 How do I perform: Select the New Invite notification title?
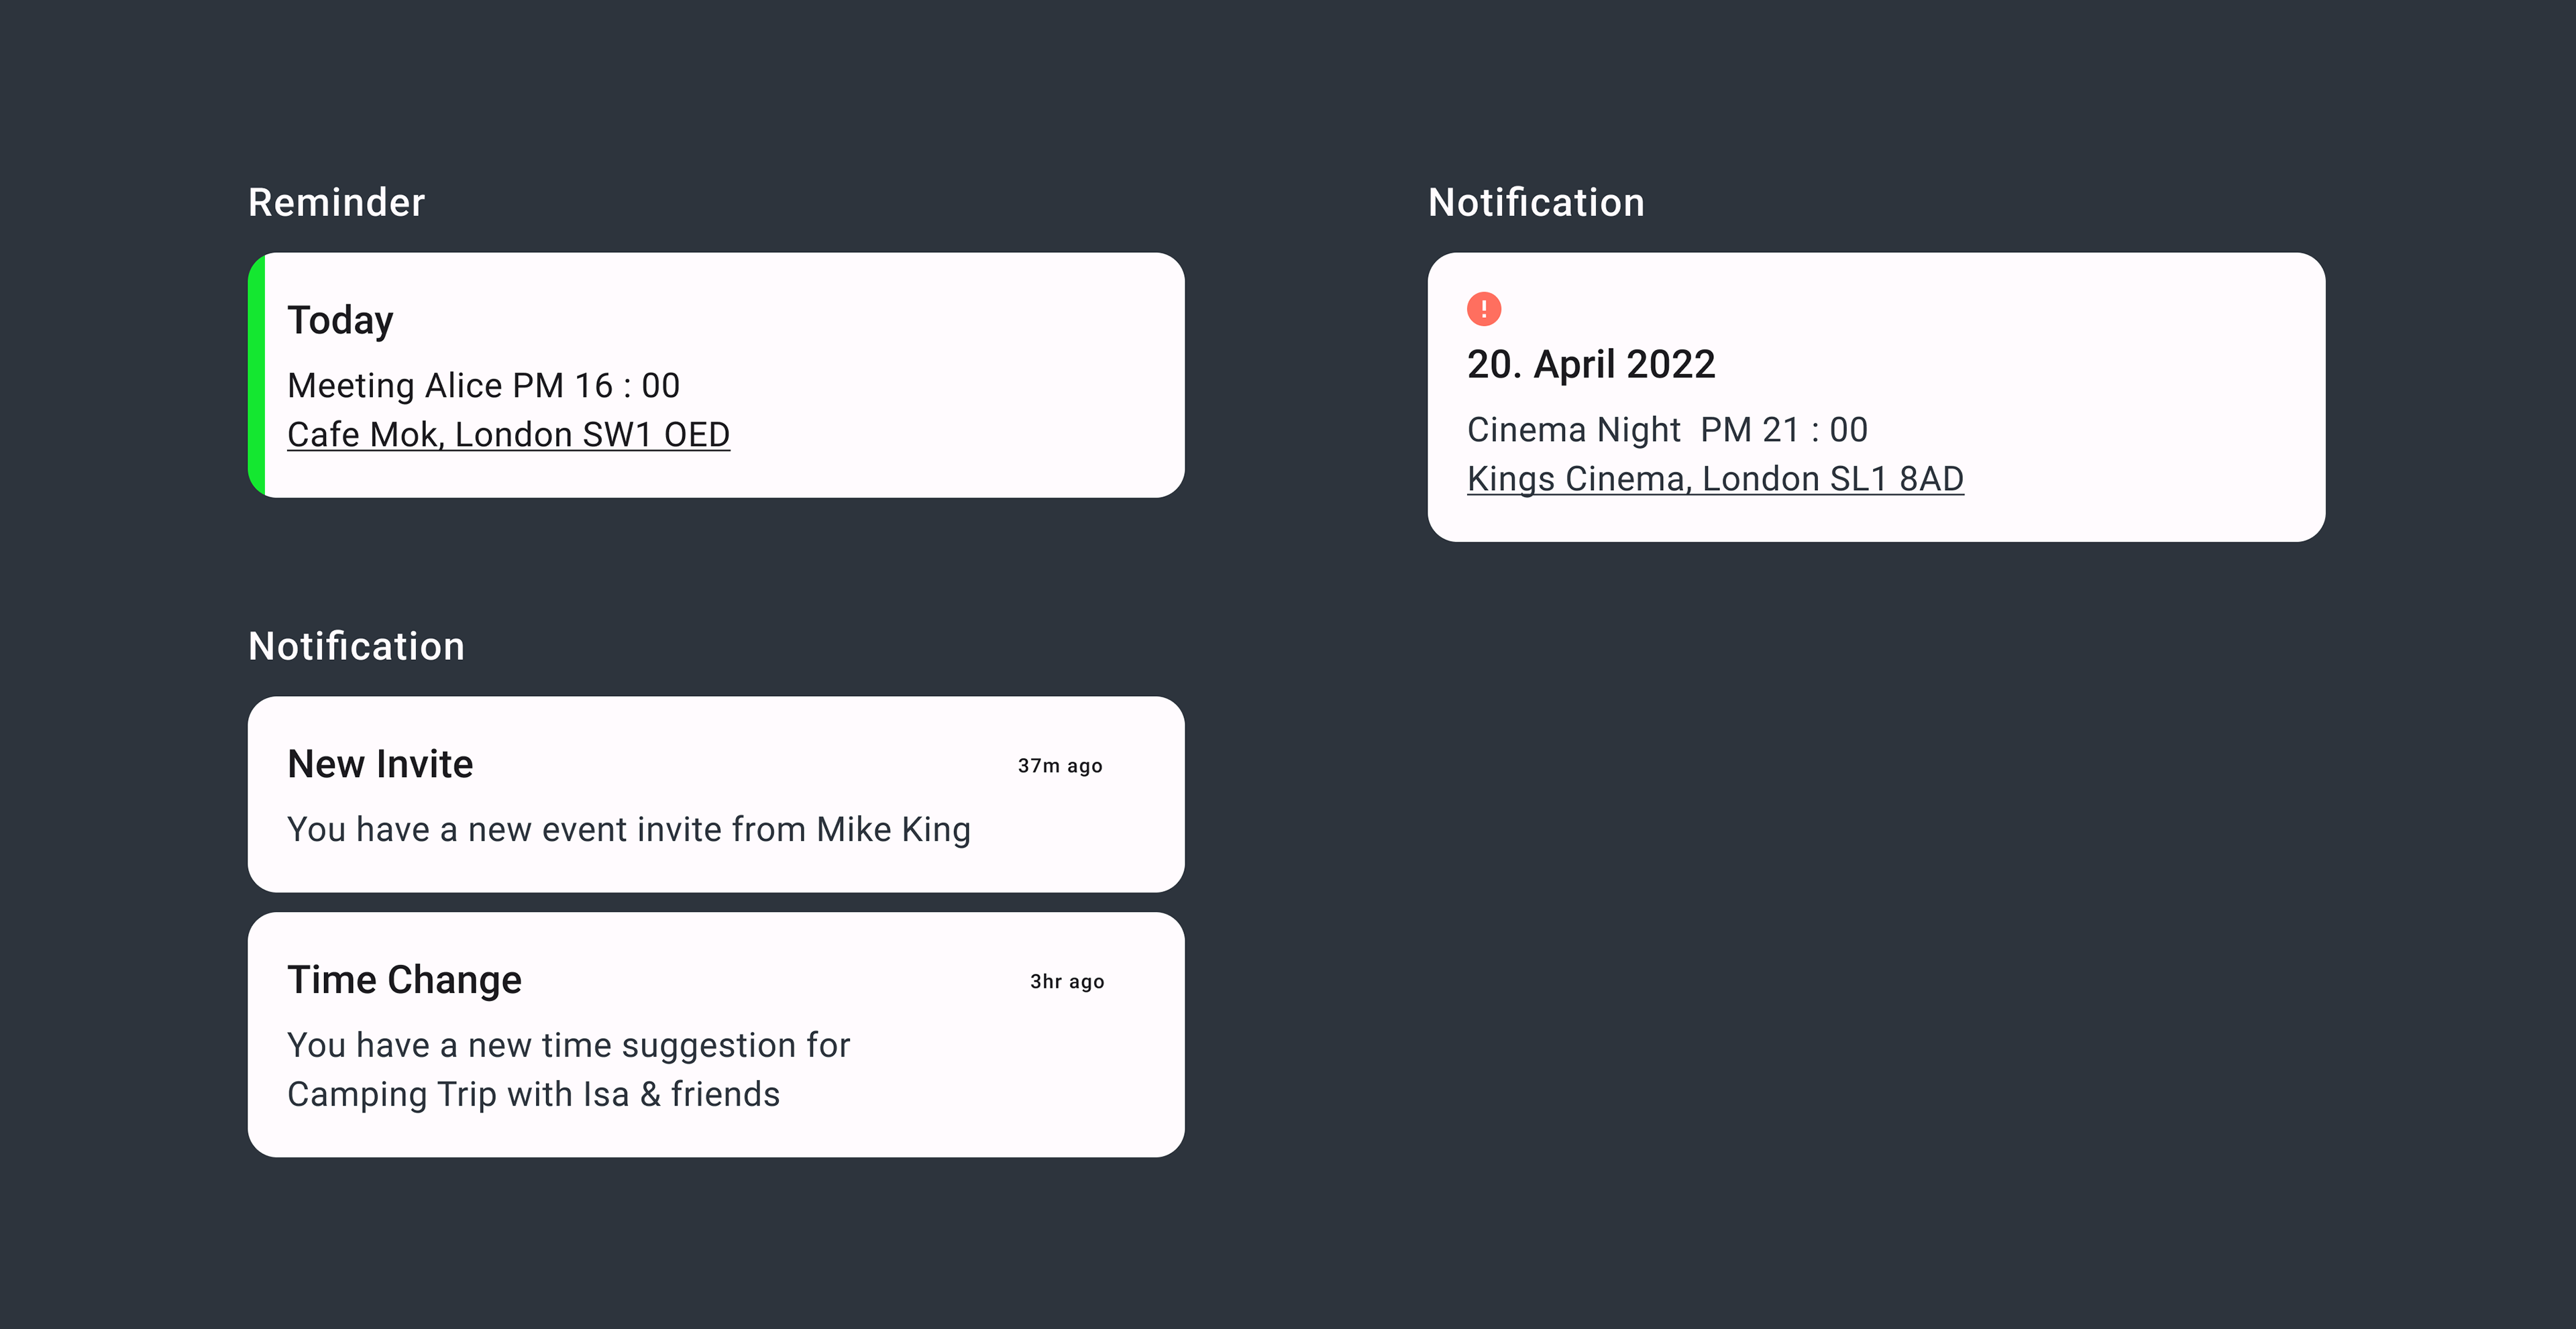tap(380, 764)
